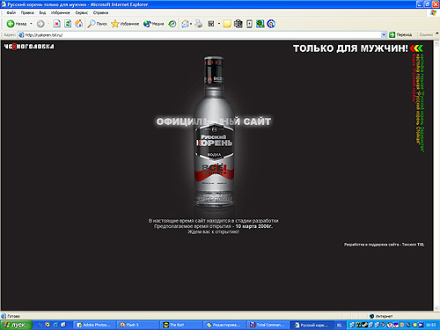Show History with the clock icon

(172, 24)
